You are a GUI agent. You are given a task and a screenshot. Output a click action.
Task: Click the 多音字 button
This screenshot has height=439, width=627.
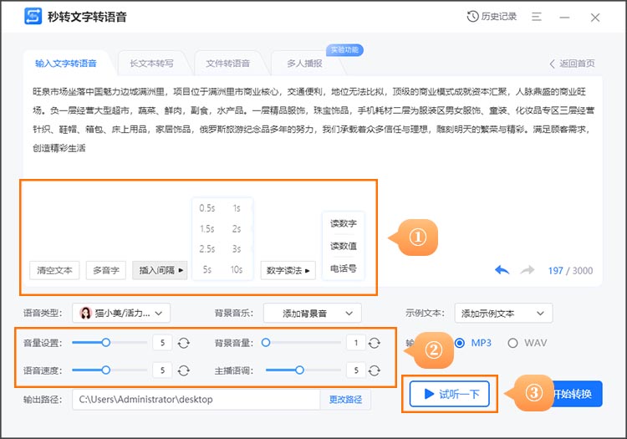coord(106,270)
